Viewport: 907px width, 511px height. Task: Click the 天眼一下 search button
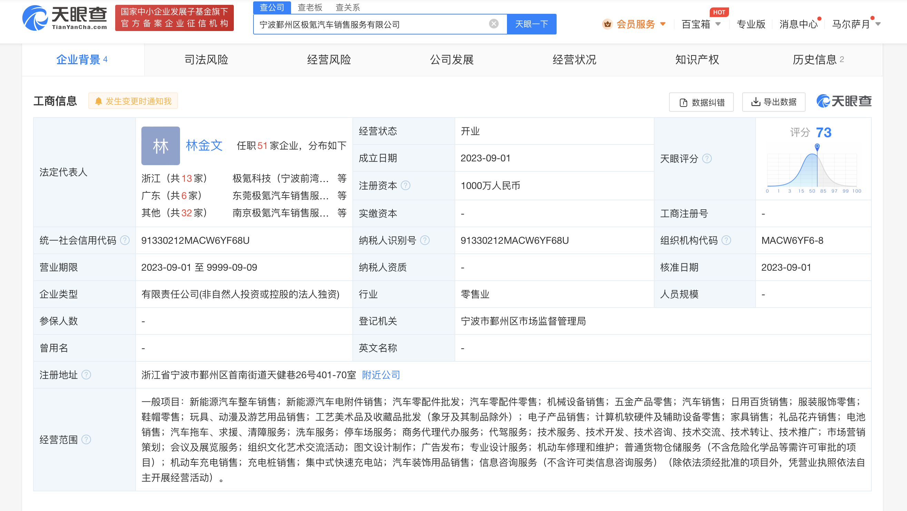[531, 23]
